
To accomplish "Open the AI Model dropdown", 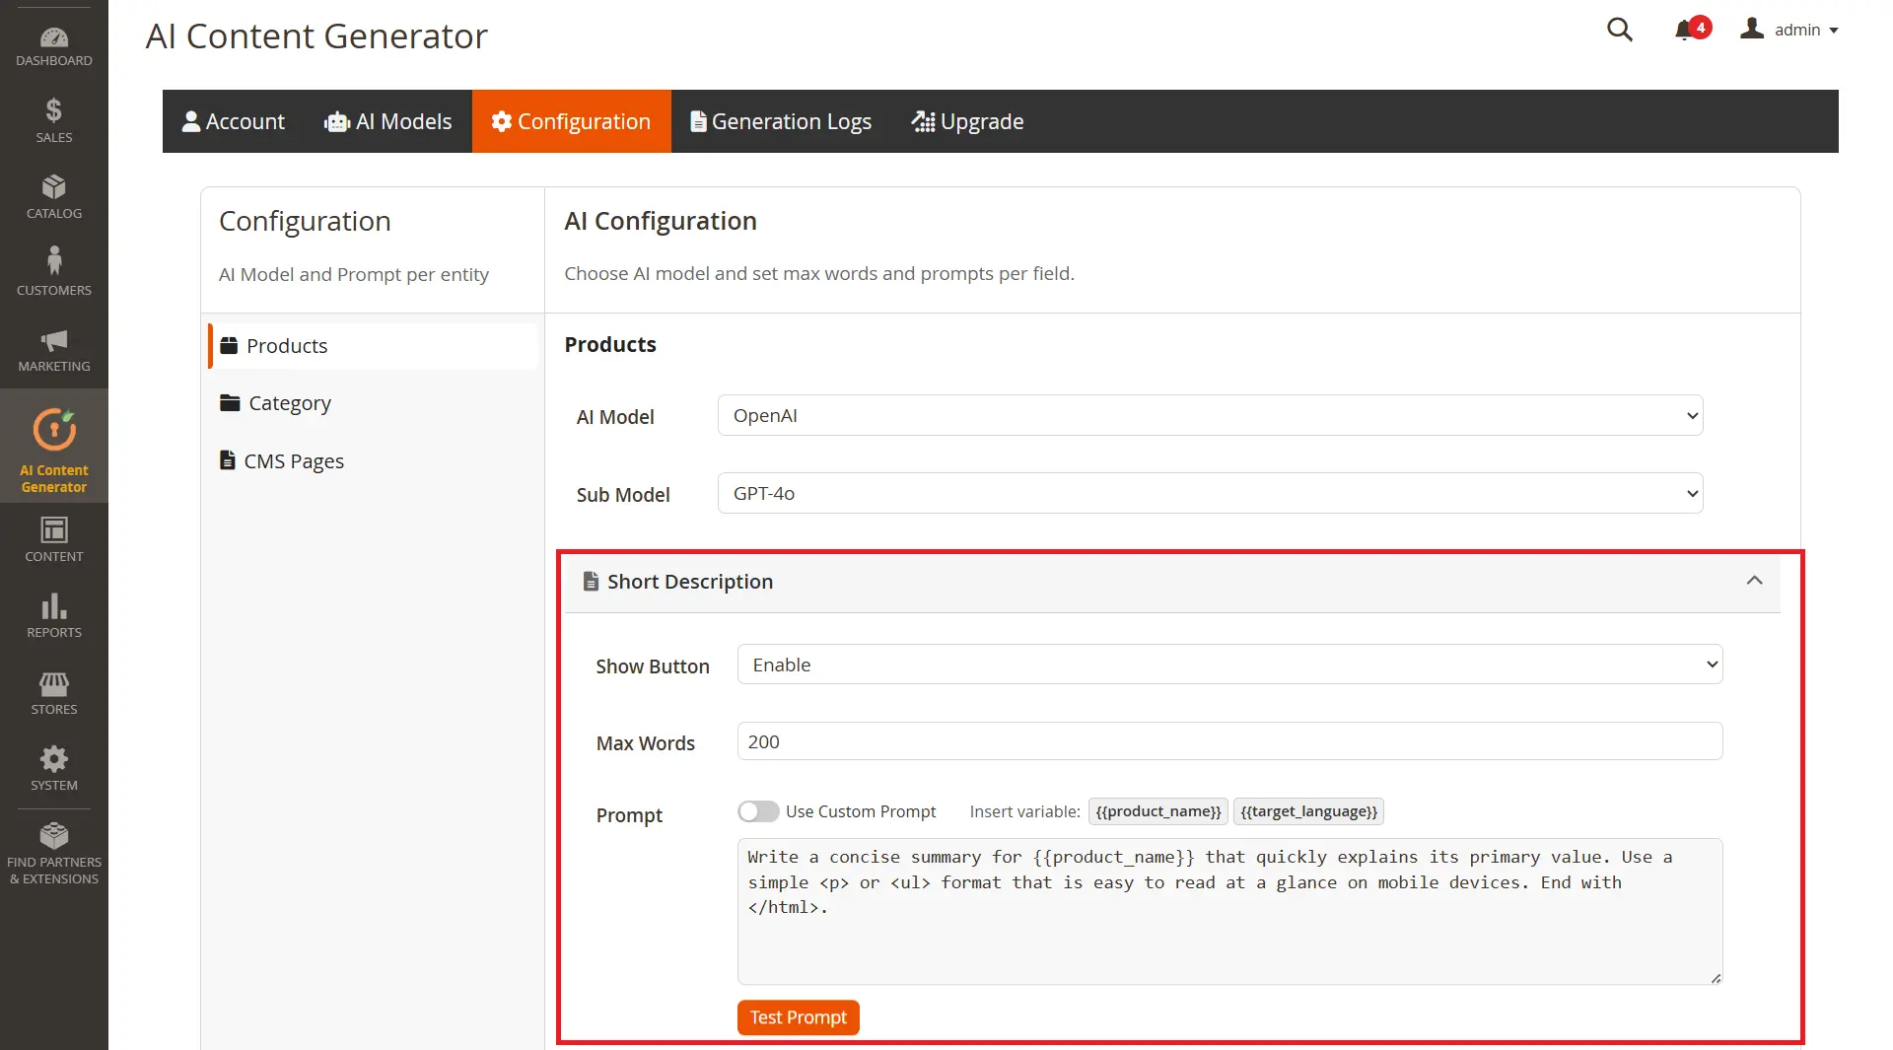I will click(x=1209, y=415).
